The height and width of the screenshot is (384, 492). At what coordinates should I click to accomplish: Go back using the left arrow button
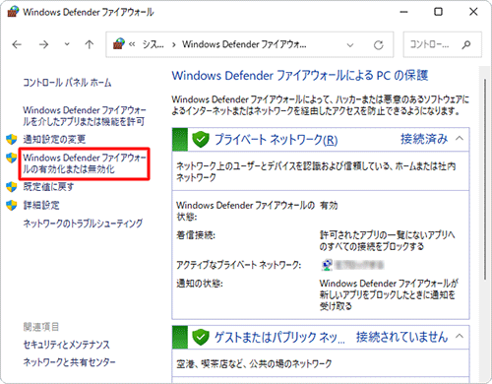point(17,44)
